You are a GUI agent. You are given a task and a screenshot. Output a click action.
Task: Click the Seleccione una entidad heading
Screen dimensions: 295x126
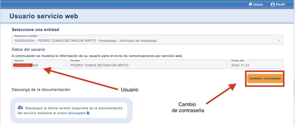(x=35, y=30)
